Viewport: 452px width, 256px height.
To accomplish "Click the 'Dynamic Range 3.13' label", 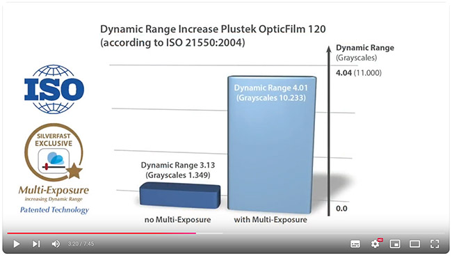I will [x=178, y=165].
